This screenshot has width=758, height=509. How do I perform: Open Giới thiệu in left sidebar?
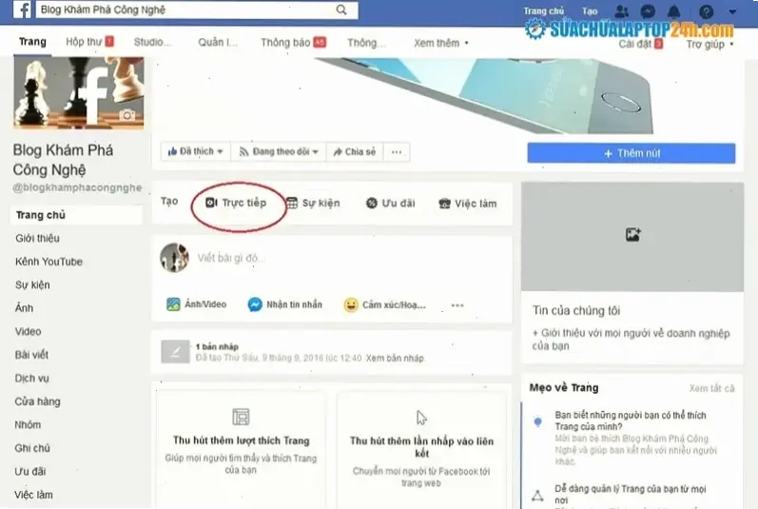pos(37,238)
